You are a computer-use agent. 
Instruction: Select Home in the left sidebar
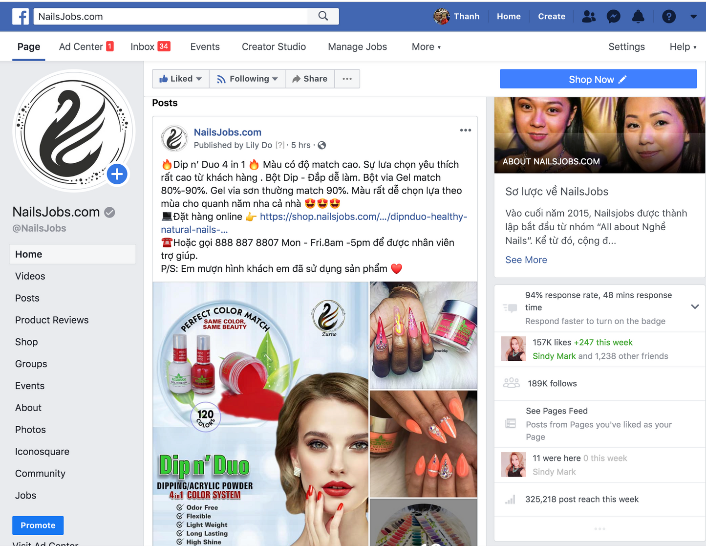pyautogui.click(x=72, y=254)
